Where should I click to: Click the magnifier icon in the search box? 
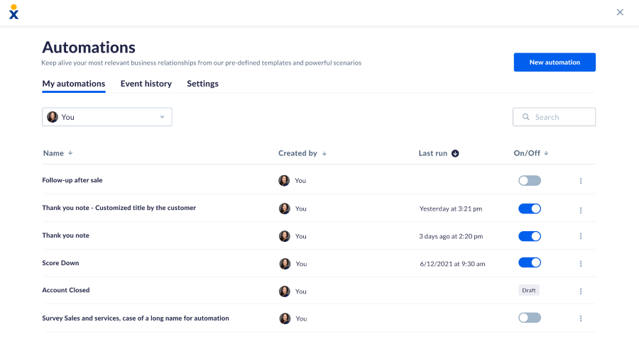point(526,117)
